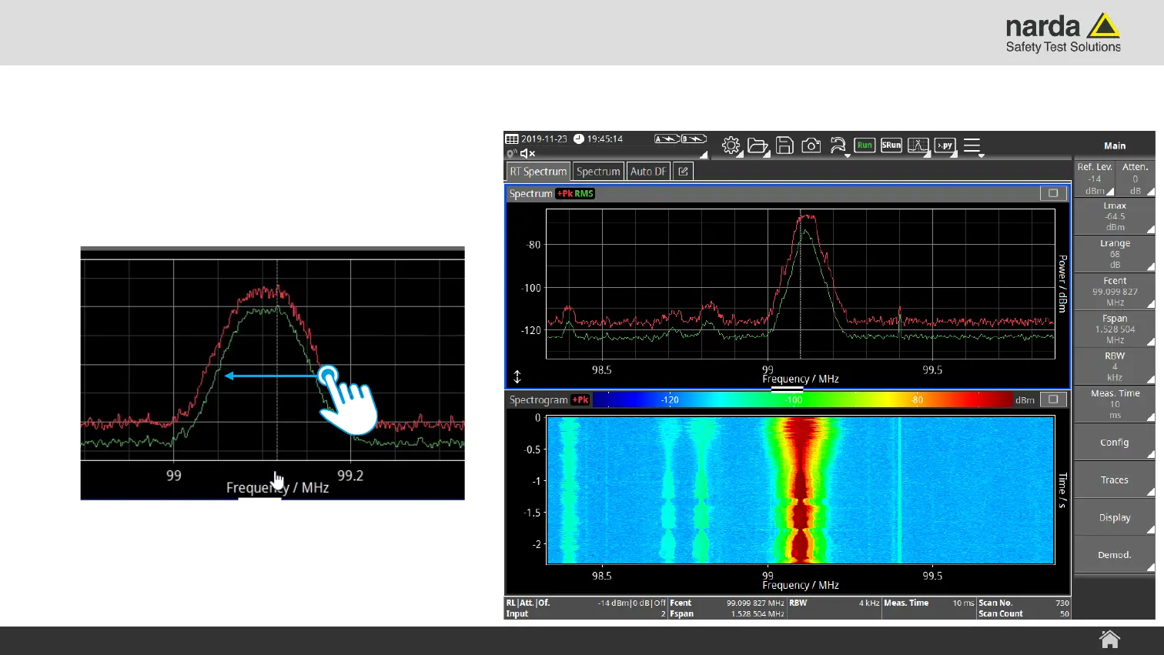Click the home icon in footer
This screenshot has height=655, width=1164.
(1109, 640)
